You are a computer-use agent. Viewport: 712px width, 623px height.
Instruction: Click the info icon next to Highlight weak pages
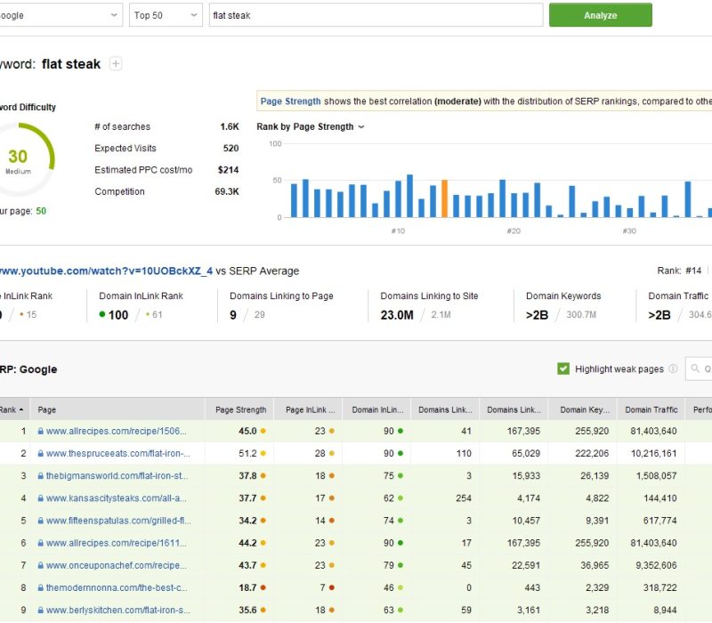[x=673, y=368]
